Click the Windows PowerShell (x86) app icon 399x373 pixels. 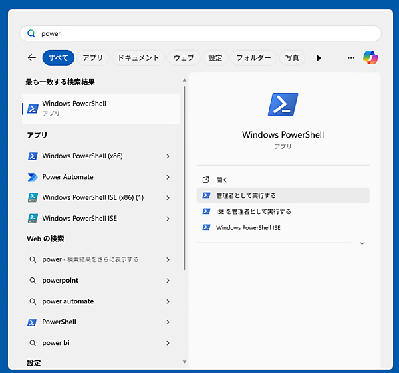point(32,156)
